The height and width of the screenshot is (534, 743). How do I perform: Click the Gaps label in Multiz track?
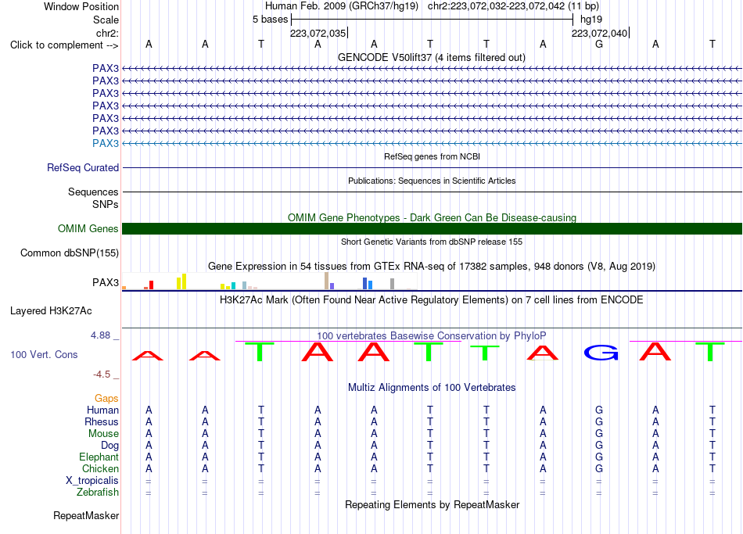click(106, 399)
